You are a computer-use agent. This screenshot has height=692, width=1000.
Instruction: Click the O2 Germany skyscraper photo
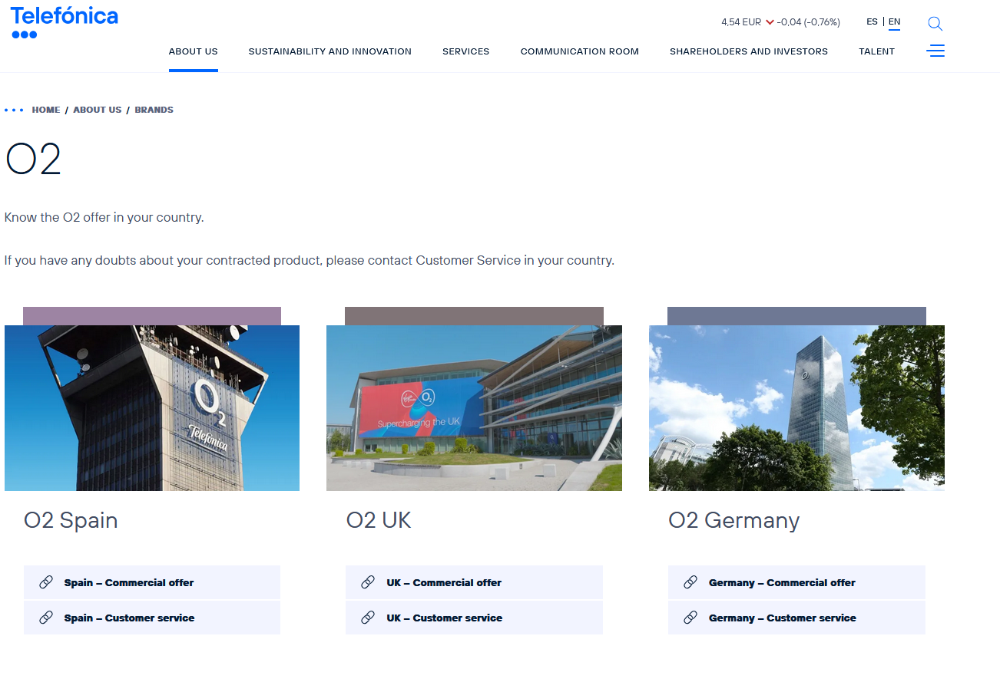[x=796, y=408]
